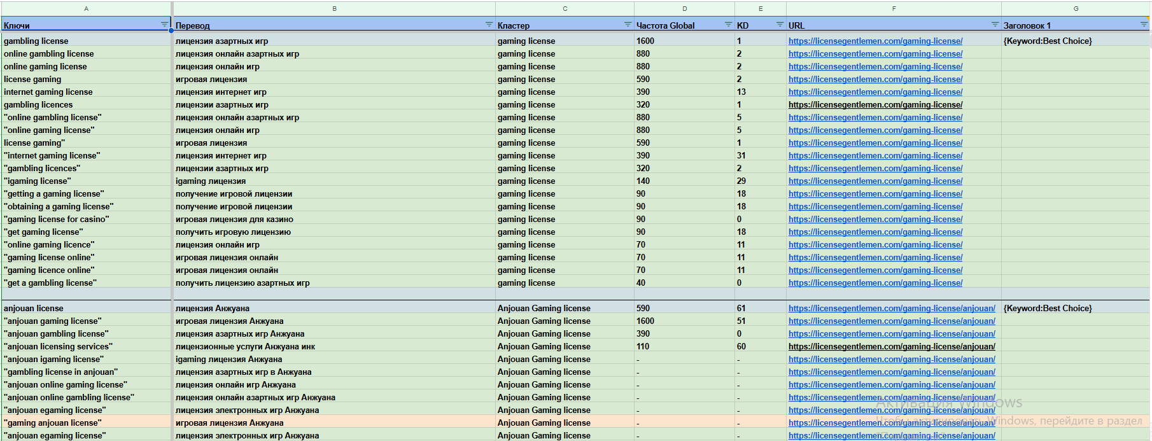1152x441 pixels.
Task: Open filter menu for Перевод column
Action: (x=489, y=25)
